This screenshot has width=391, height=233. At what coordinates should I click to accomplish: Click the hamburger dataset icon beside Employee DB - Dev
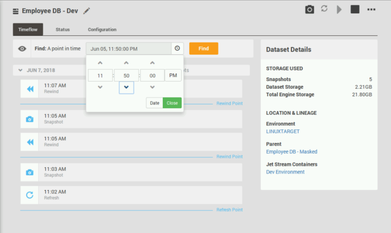[x=16, y=11]
